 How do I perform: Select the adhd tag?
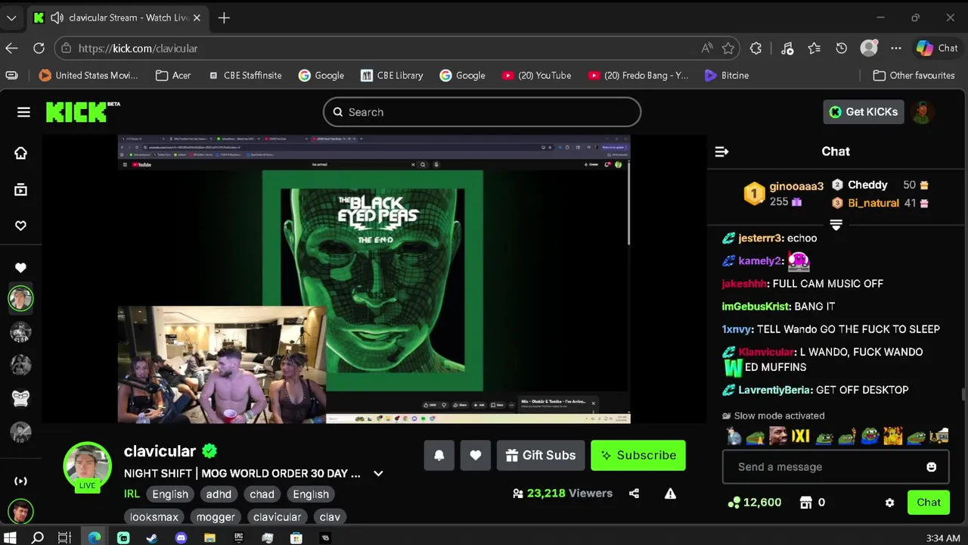point(219,494)
